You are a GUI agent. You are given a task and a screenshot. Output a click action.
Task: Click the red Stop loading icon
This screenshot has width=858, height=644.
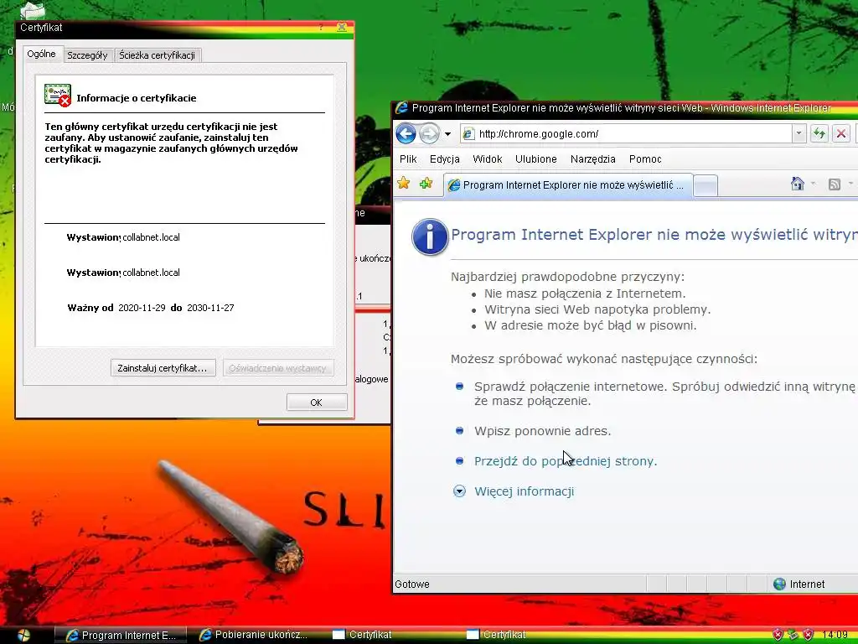[x=841, y=133]
